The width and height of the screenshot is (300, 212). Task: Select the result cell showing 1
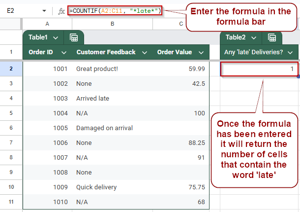click(259, 69)
